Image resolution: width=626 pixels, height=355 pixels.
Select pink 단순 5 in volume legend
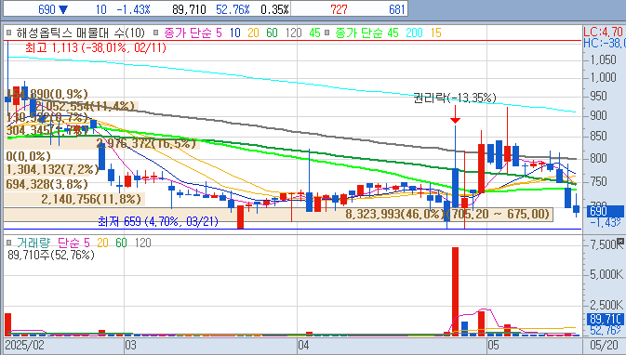73,243
